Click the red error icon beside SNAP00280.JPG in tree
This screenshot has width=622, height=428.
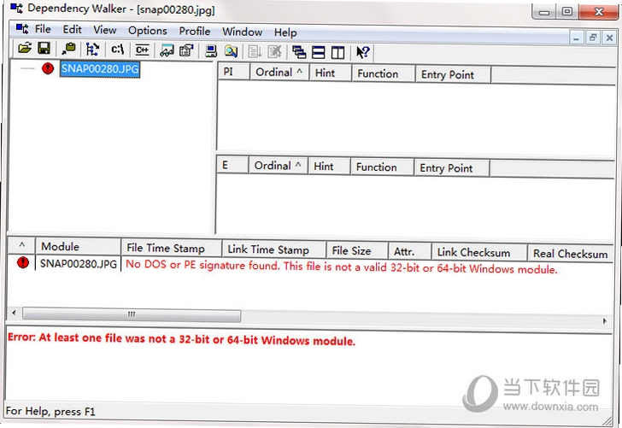click(48, 68)
